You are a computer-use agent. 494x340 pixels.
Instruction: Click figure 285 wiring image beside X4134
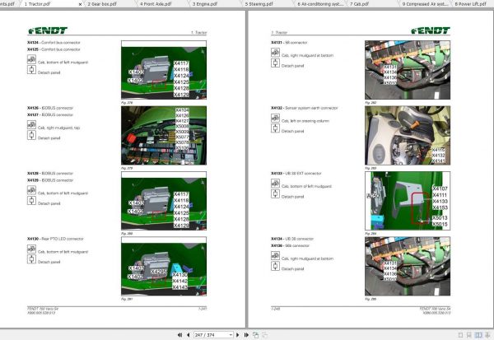(x=408, y=266)
